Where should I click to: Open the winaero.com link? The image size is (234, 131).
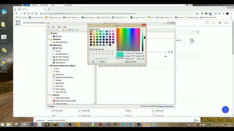click(166, 106)
